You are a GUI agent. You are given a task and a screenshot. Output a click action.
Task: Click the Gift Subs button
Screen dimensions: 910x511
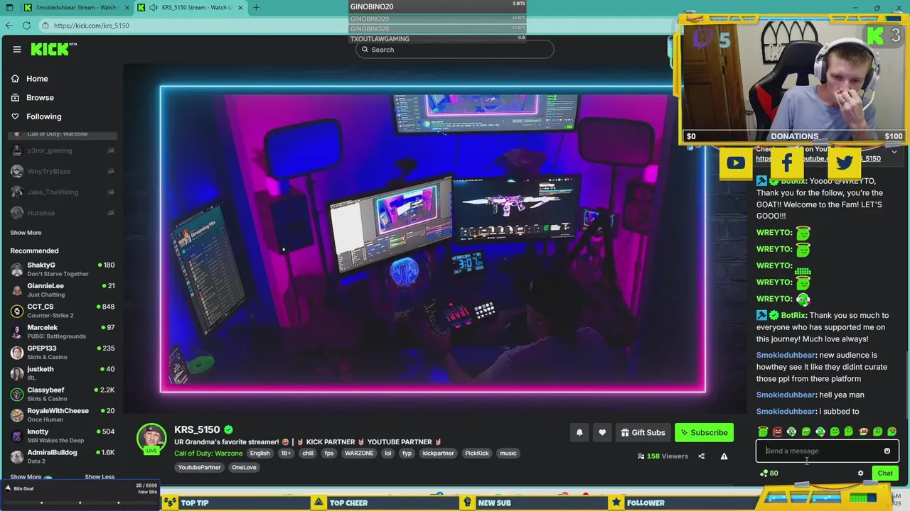coord(643,432)
